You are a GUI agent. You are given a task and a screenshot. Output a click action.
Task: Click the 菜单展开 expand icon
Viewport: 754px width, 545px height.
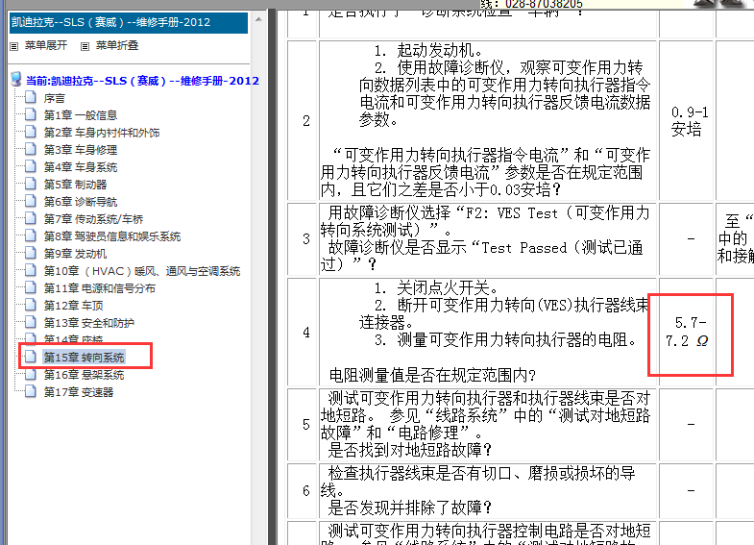[14, 46]
